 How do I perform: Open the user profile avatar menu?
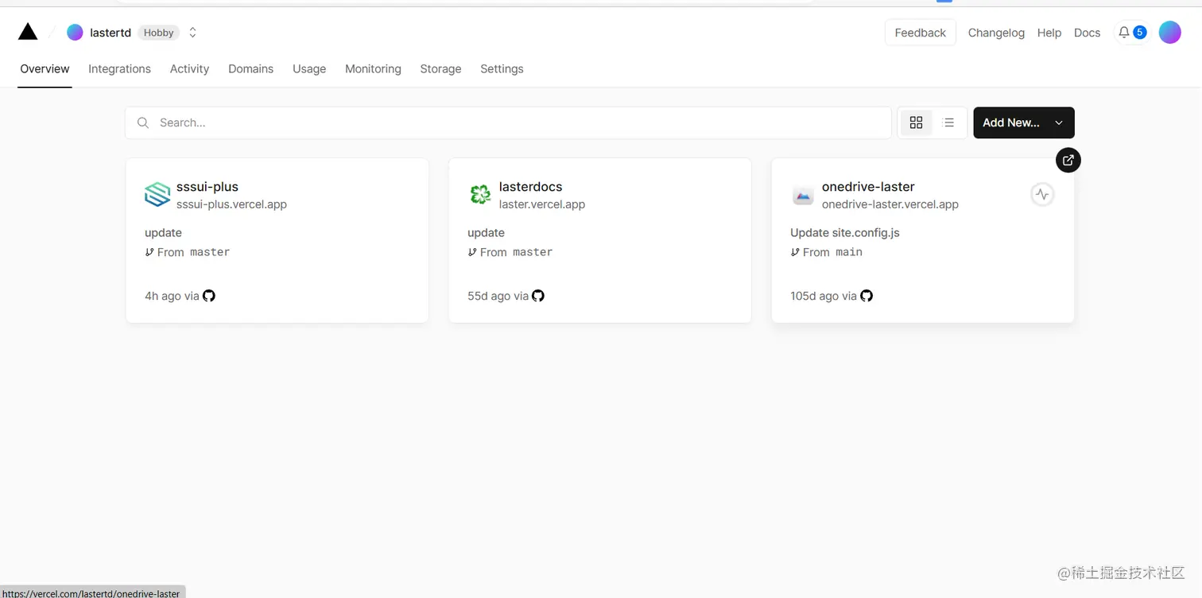click(x=1169, y=33)
